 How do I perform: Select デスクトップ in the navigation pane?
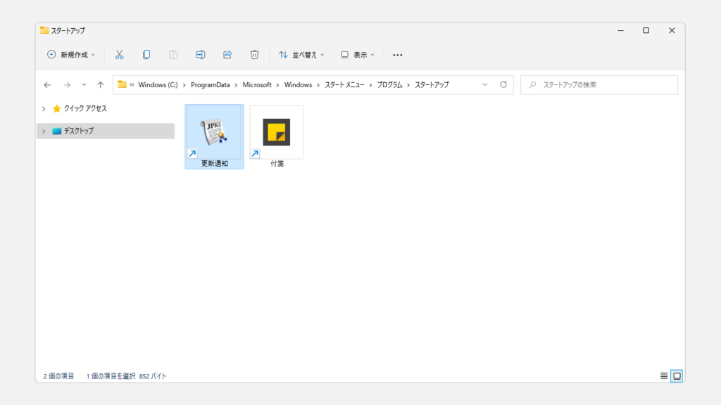78,131
